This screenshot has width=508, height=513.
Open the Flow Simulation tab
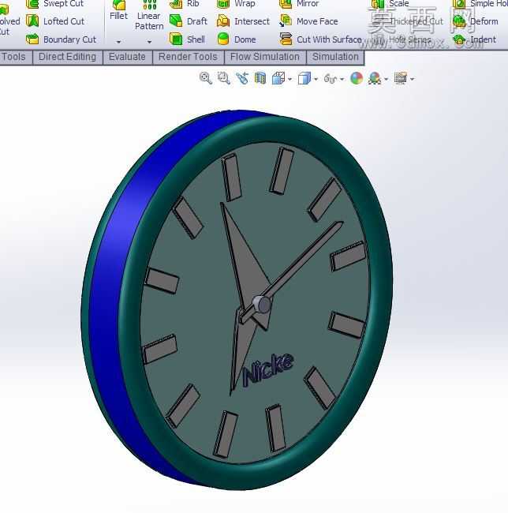[x=265, y=57]
